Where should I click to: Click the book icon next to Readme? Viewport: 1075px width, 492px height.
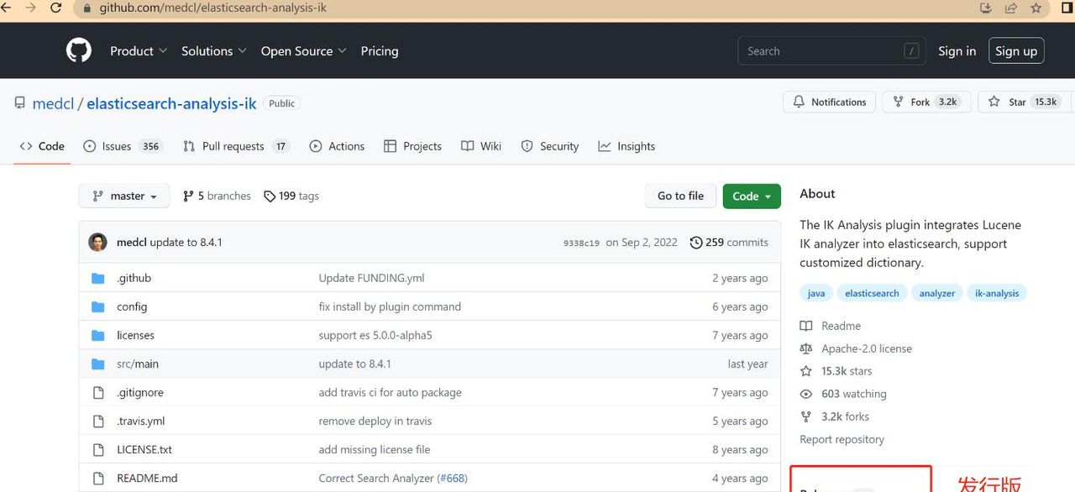point(807,326)
